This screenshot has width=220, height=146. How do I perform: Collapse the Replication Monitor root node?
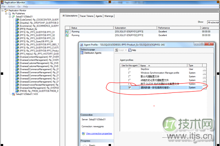2,11
